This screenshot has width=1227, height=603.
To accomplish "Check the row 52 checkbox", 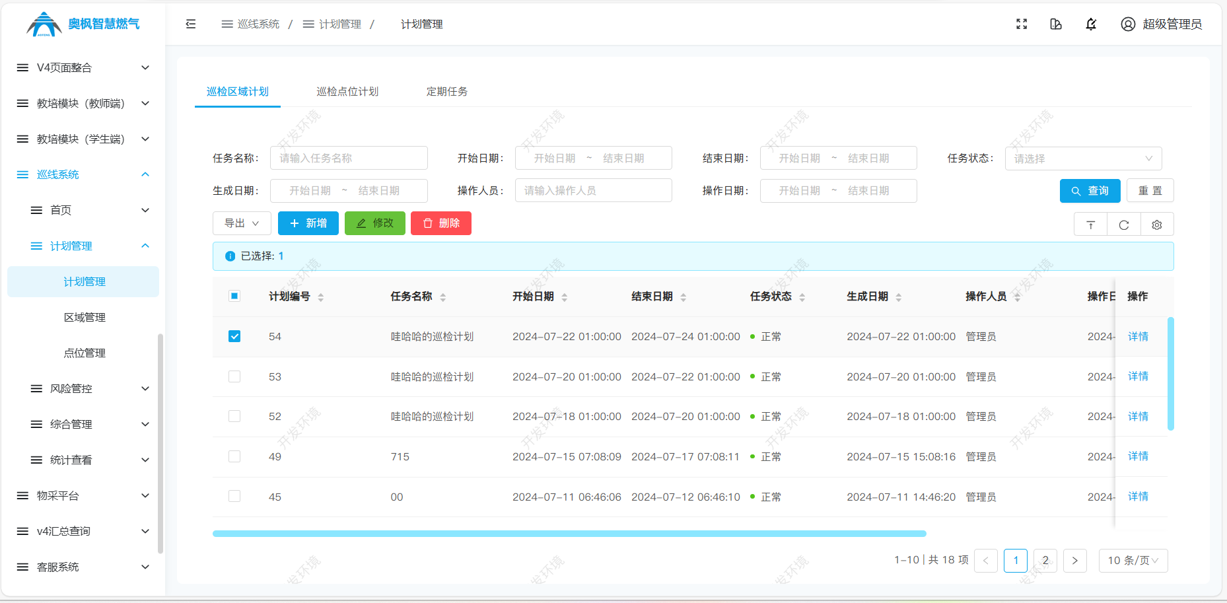I will 234,416.
